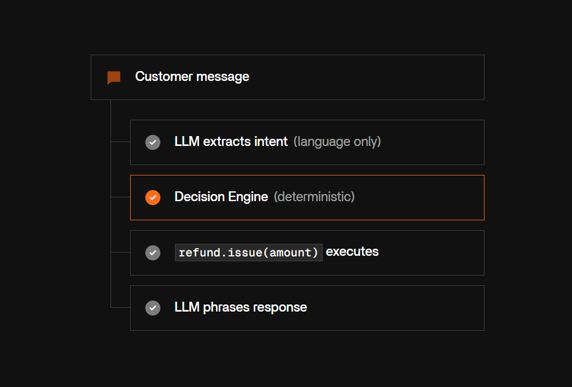This screenshot has width=572, height=387.
Task: Click the refund.issue(amount) code chip
Action: coord(248,253)
